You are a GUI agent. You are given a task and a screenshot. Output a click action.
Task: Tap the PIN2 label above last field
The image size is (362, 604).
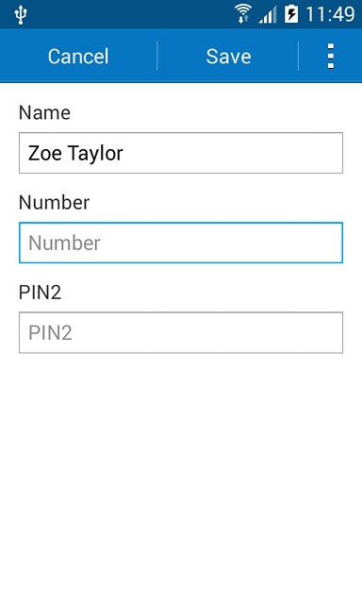pos(40,292)
